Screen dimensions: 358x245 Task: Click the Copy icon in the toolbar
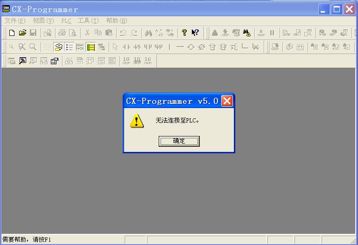click(x=98, y=33)
